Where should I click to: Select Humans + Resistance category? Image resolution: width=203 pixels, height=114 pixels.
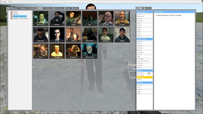[x=20, y=16]
